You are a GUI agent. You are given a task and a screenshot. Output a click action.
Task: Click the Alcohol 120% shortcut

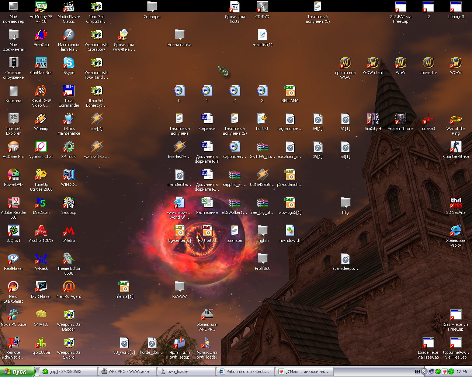[41, 234]
